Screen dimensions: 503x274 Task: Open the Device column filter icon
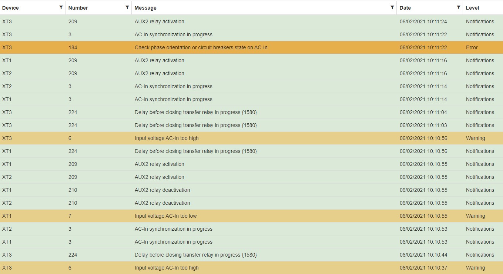61,7
